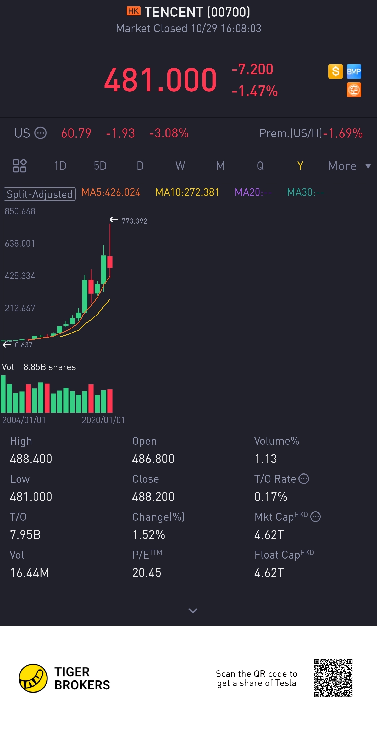Viewport: 377px width, 731px height.
Task: Switch chart to 1D timeframe
Action: [x=60, y=166]
